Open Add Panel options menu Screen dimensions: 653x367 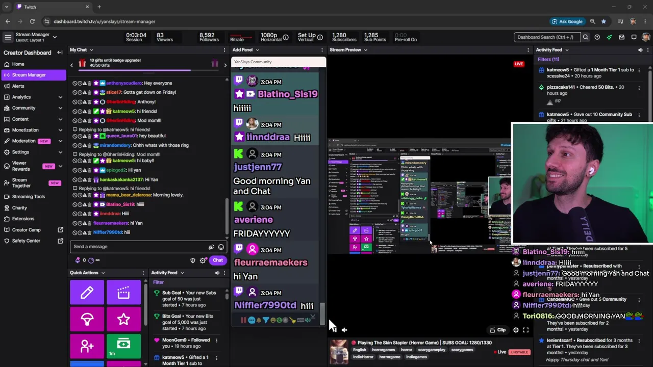click(x=322, y=50)
